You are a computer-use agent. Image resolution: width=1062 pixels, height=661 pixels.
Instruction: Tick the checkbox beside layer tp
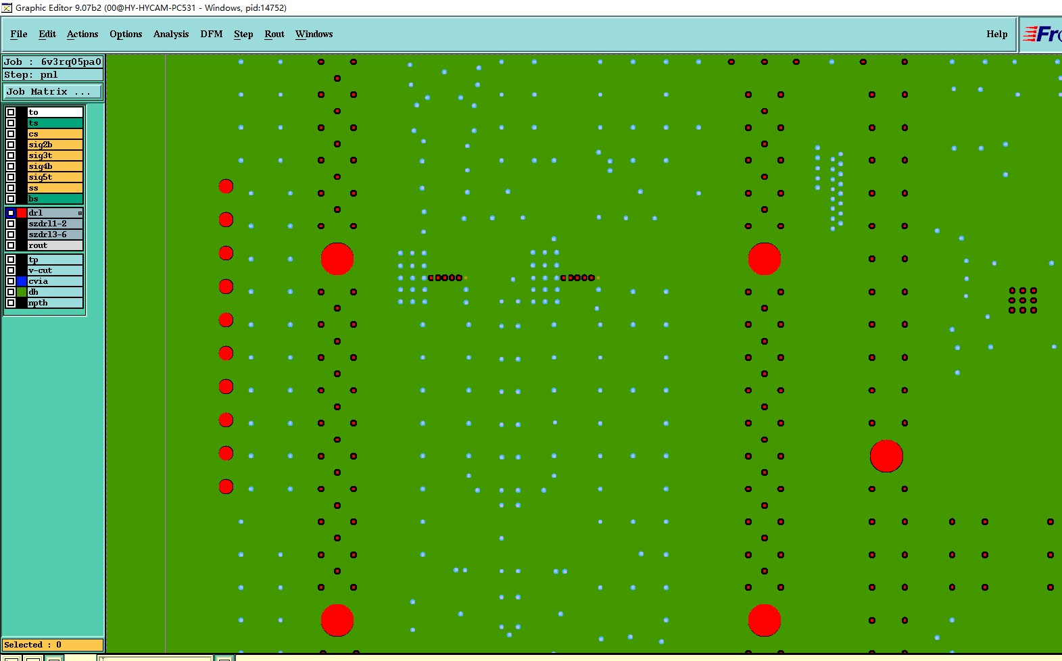coord(11,260)
